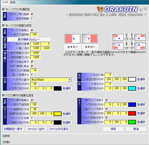This screenshot has height=145, width=149.
Task: Open 色選択 for 枠の色
Action: click(141, 88)
